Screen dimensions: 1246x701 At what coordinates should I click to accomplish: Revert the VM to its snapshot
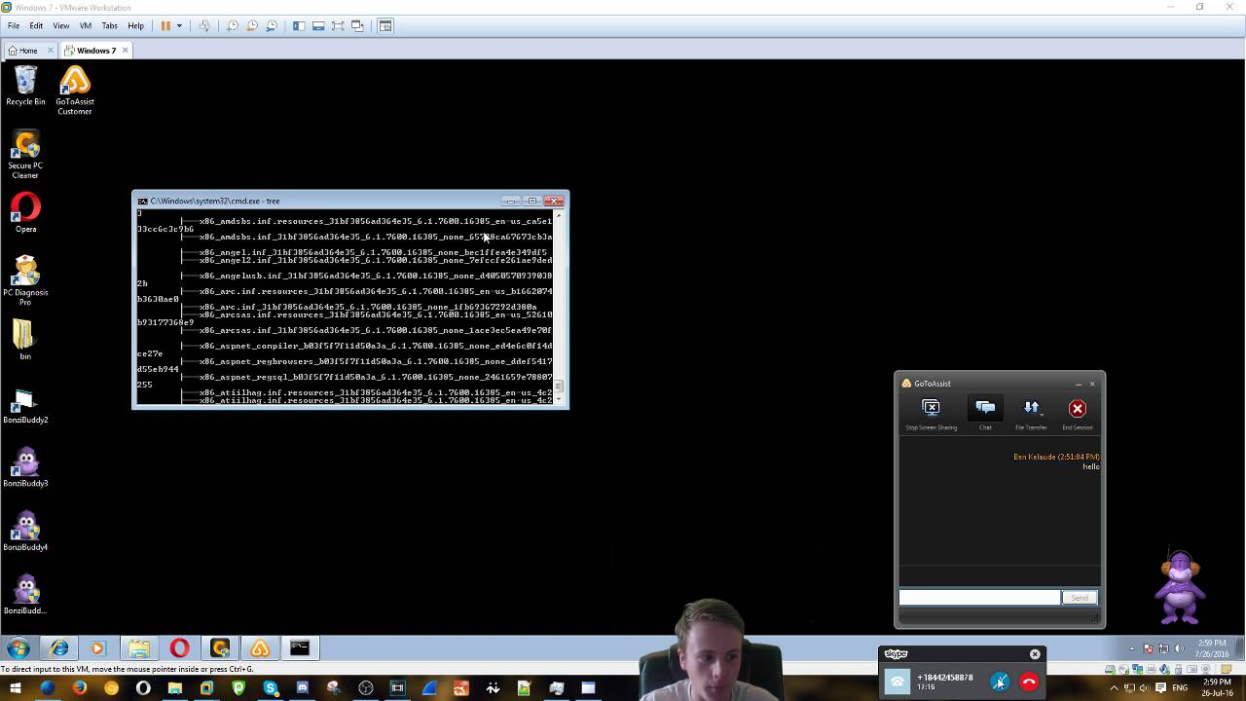point(252,26)
